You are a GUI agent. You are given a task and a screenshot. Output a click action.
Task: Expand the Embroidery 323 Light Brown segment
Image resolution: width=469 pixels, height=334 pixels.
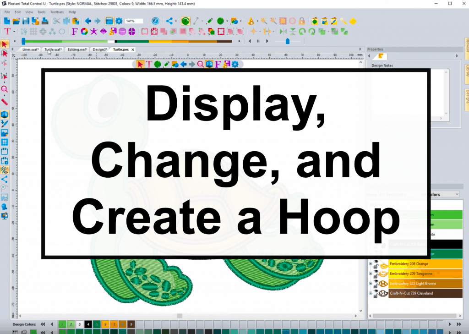pyautogui.click(x=370, y=283)
